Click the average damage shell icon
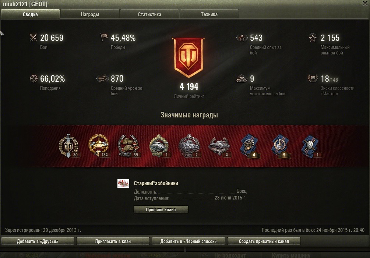This screenshot has width=370, height=258. pos(102,78)
